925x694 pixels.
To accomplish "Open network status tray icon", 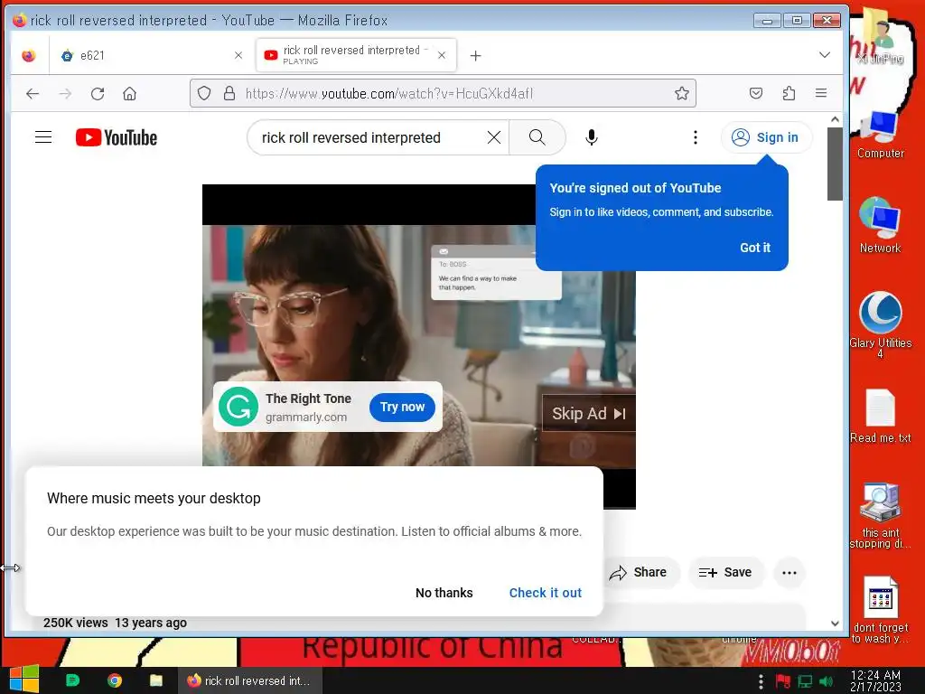I will 805,681.
